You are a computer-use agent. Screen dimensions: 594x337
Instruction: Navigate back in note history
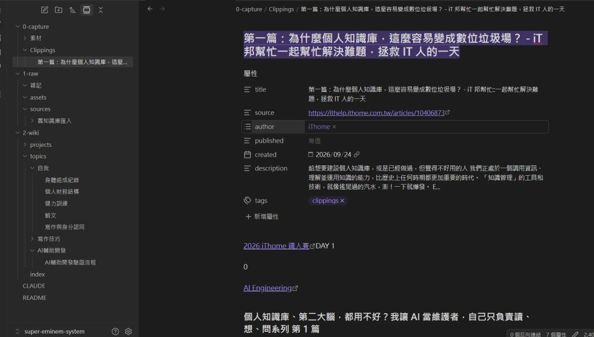pyautogui.click(x=150, y=9)
